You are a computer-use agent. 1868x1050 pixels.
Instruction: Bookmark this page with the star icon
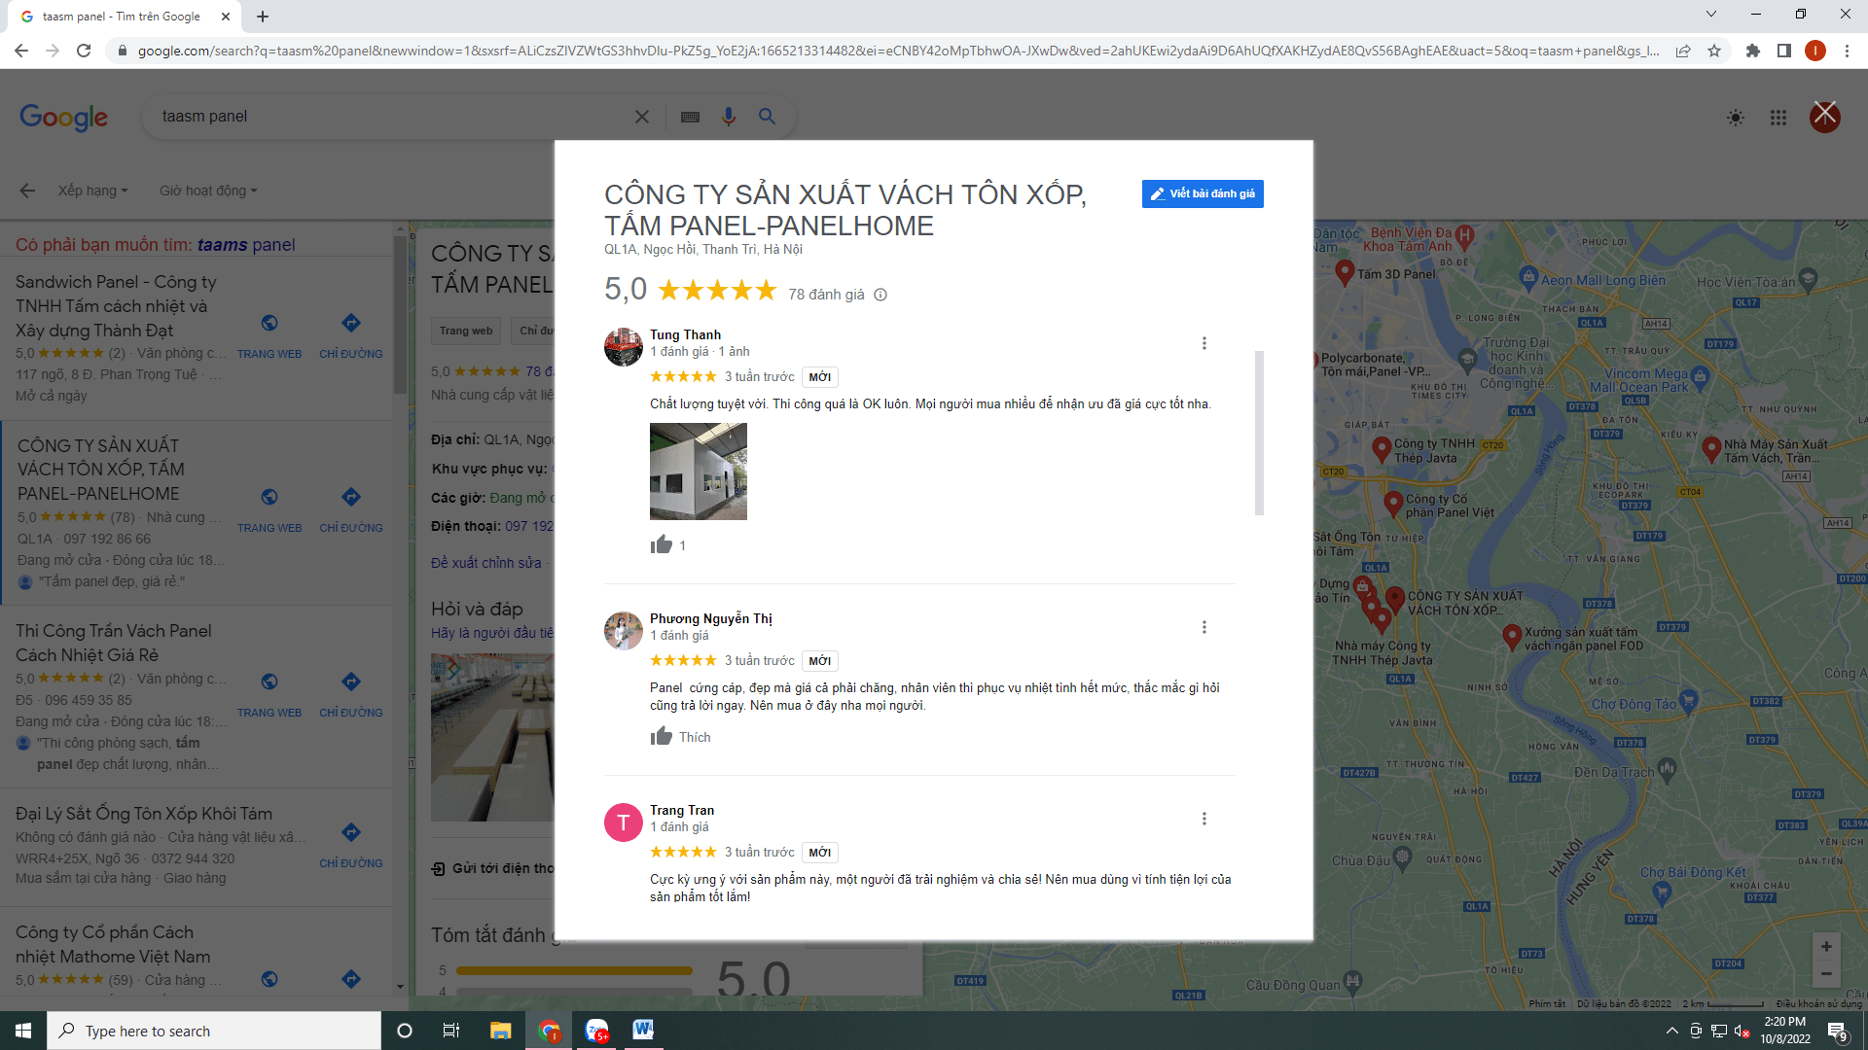1714,51
